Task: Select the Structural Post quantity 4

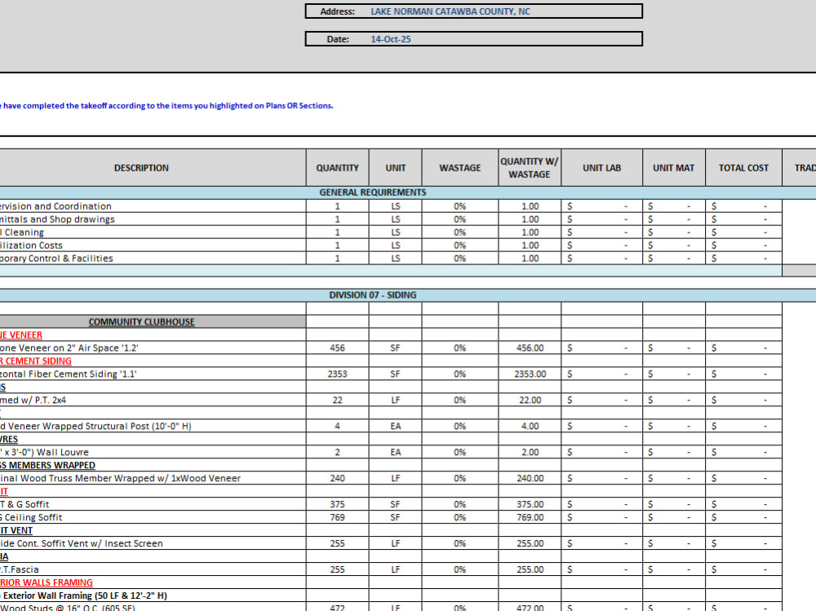Action: pyautogui.click(x=337, y=426)
